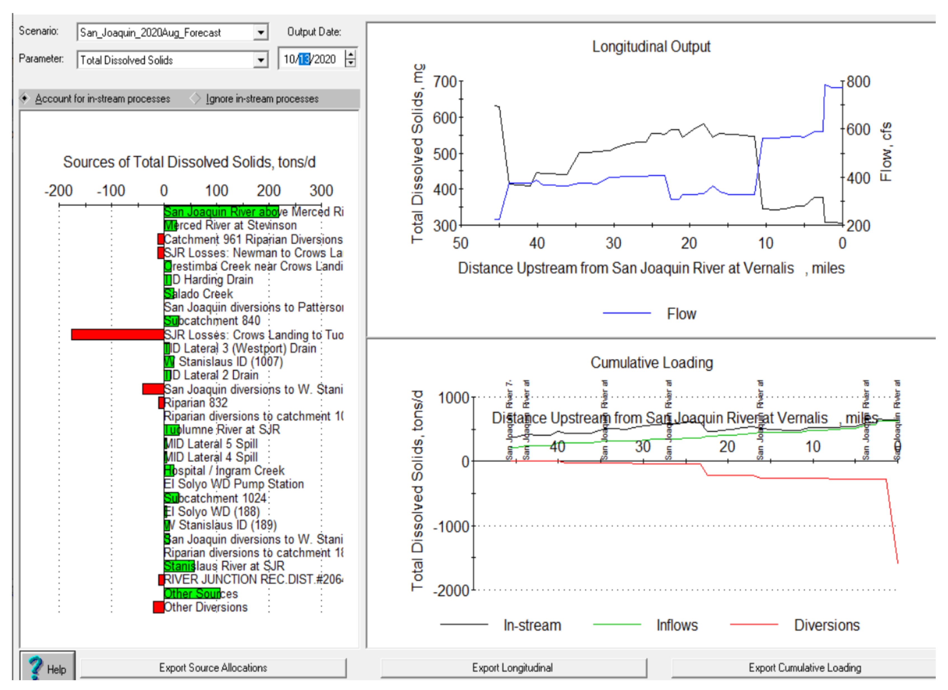Click 'SJR Losses: Crows Landing' red bar
The width and height of the screenshot is (948, 690).
pos(118,335)
